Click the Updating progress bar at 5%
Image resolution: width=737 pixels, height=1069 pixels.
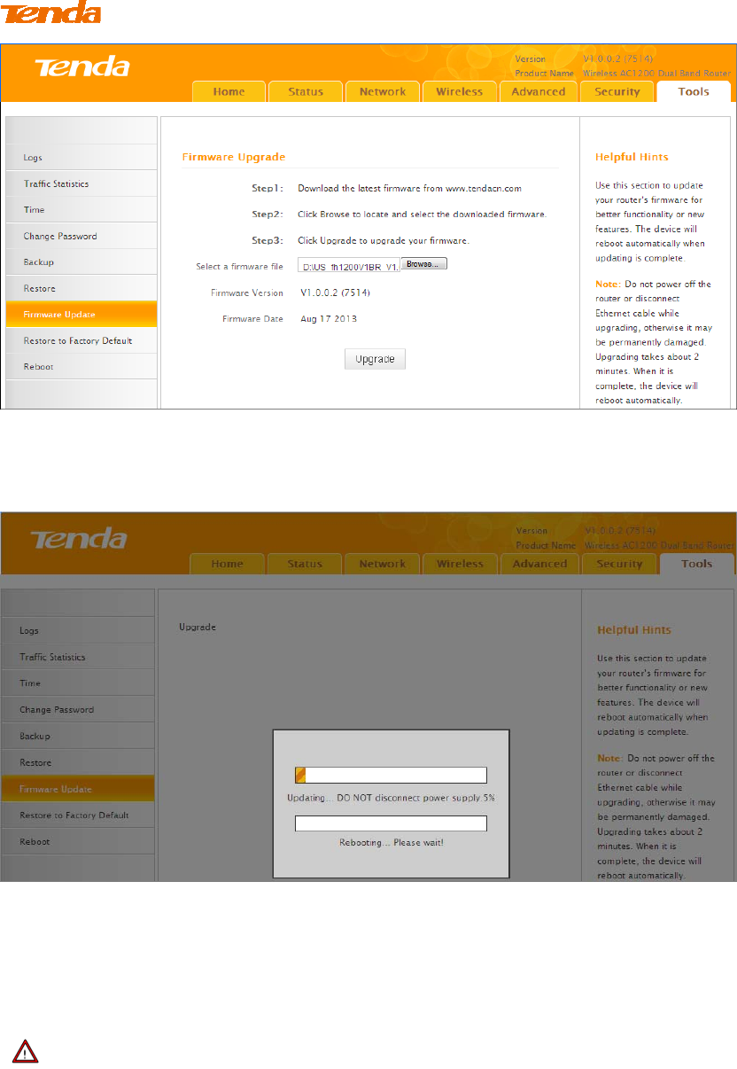(391, 776)
